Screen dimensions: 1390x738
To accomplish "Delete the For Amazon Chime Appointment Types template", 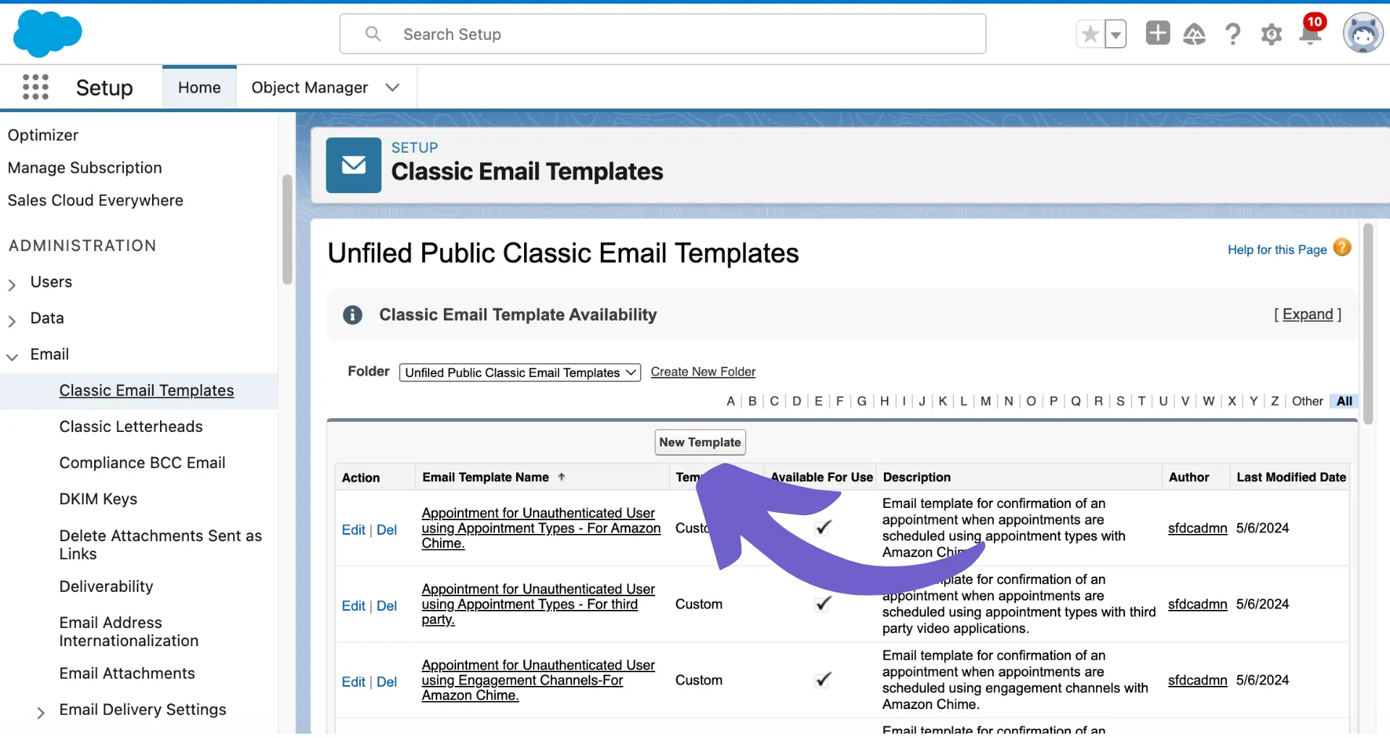I will (x=387, y=530).
